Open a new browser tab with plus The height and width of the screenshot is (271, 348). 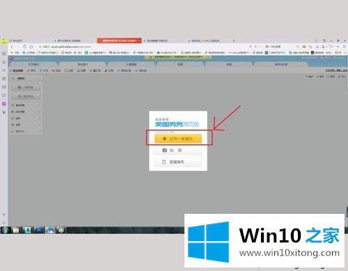[234, 40]
